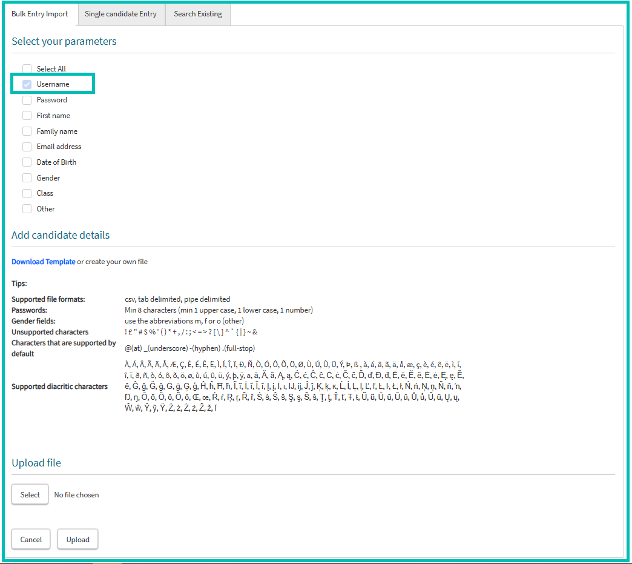Cancel the bulk import
Viewport: 632px width, 564px height.
click(x=31, y=539)
